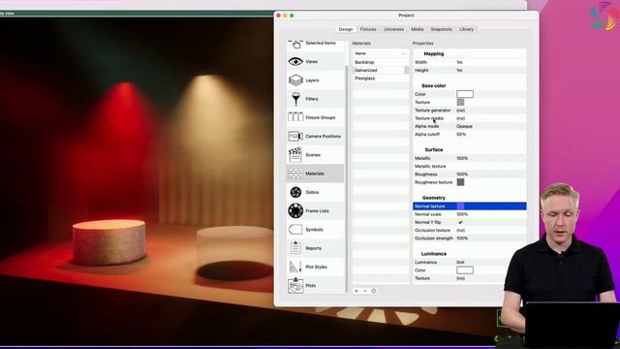Click the Normal texture purple thumbnail
620x349 pixels.
coord(461,206)
